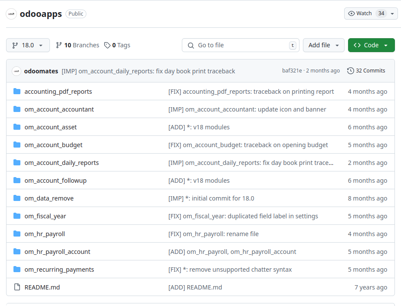Focus the Go to file search field
Screen dimensions: 401x306
pyautogui.click(x=240, y=45)
